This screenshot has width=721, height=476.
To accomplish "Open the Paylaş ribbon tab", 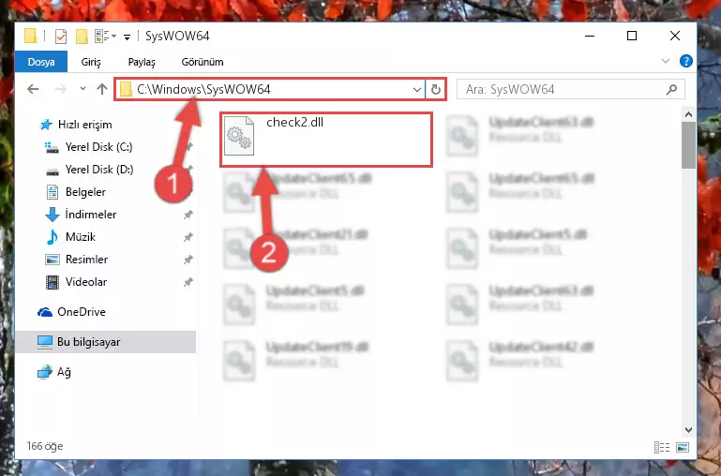I will click(x=142, y=62).
